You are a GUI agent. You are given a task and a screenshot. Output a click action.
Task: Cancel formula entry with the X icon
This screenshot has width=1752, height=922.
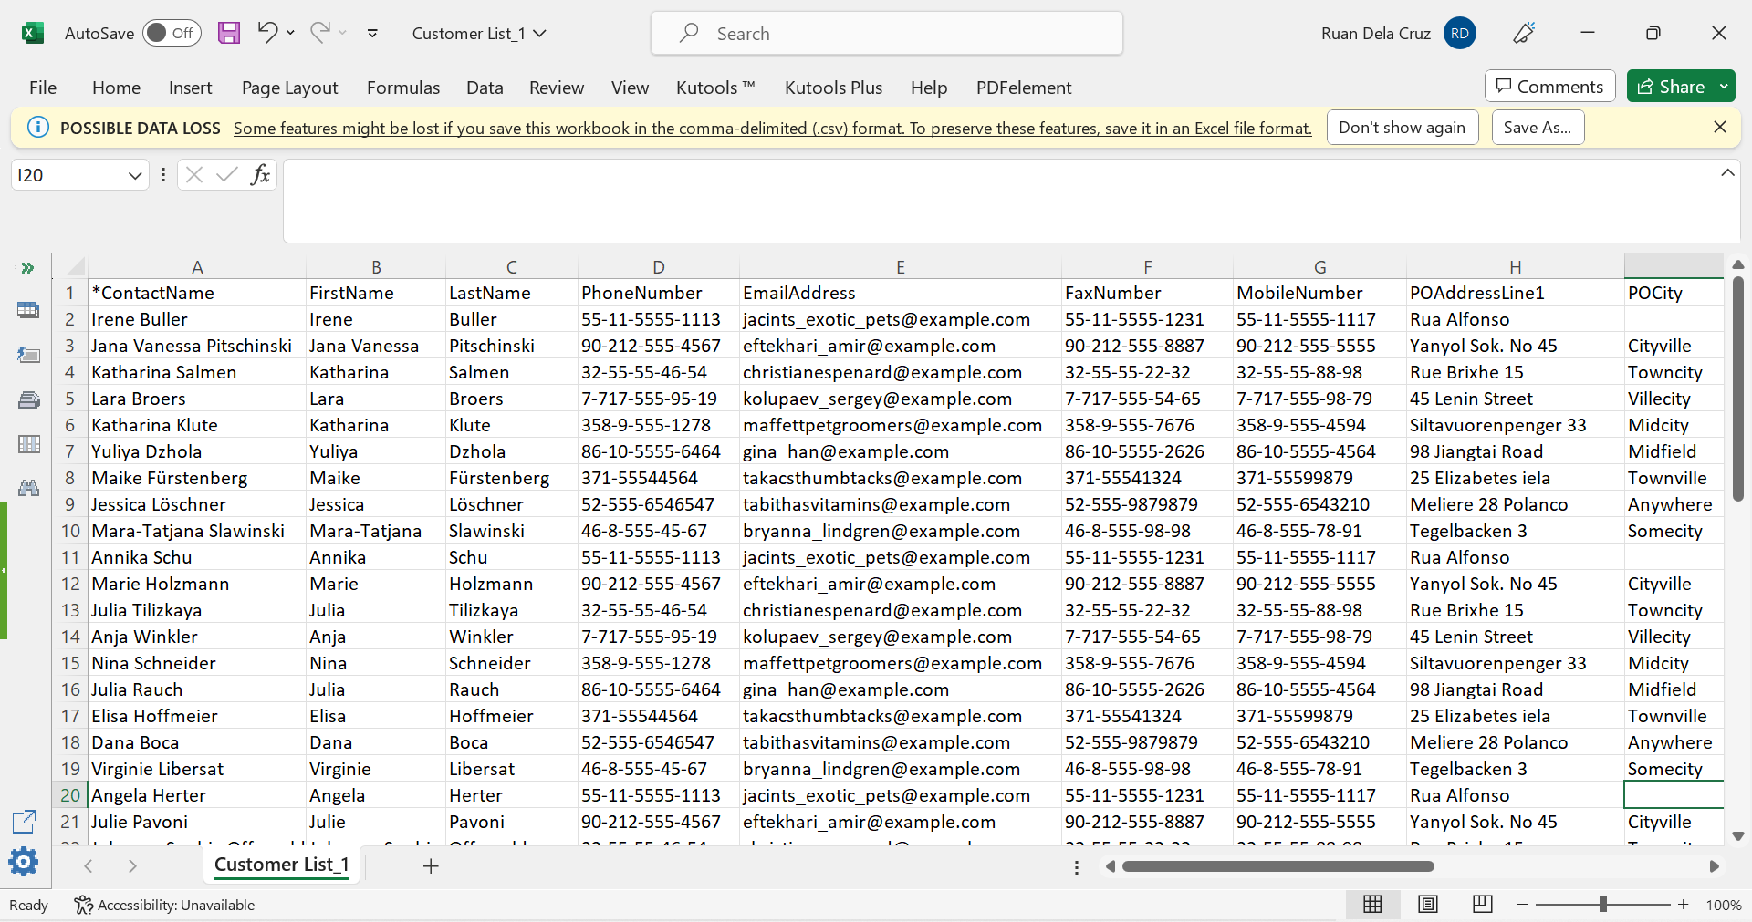point(193,174)
